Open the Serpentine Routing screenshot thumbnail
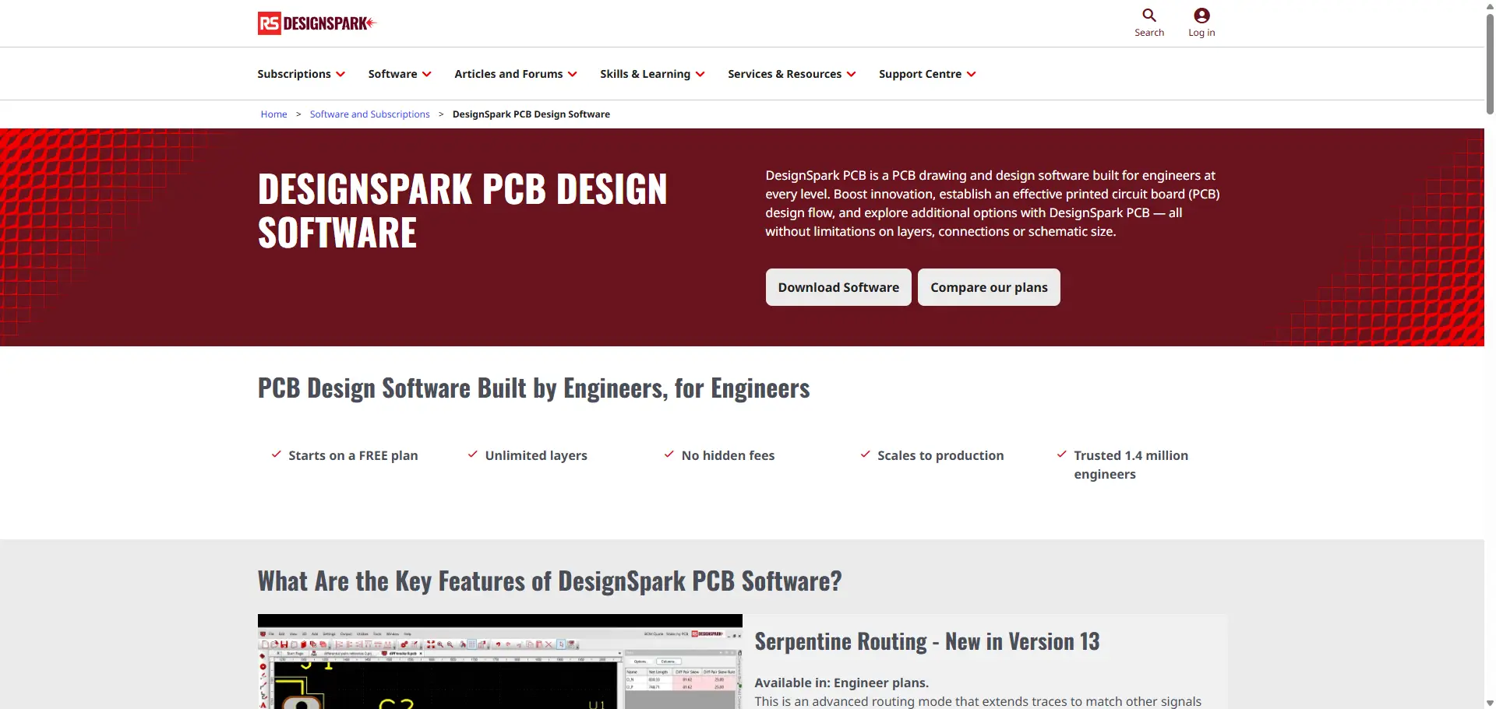Image resolution: width=1496 pixels, height=709 pixels. (x=500, y=662)
